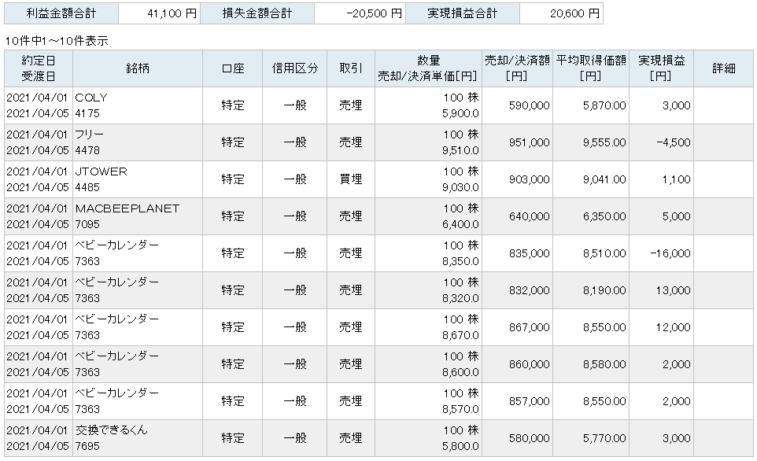Click the 100 株 5,800.0 quantity cell

coord(428,438)
